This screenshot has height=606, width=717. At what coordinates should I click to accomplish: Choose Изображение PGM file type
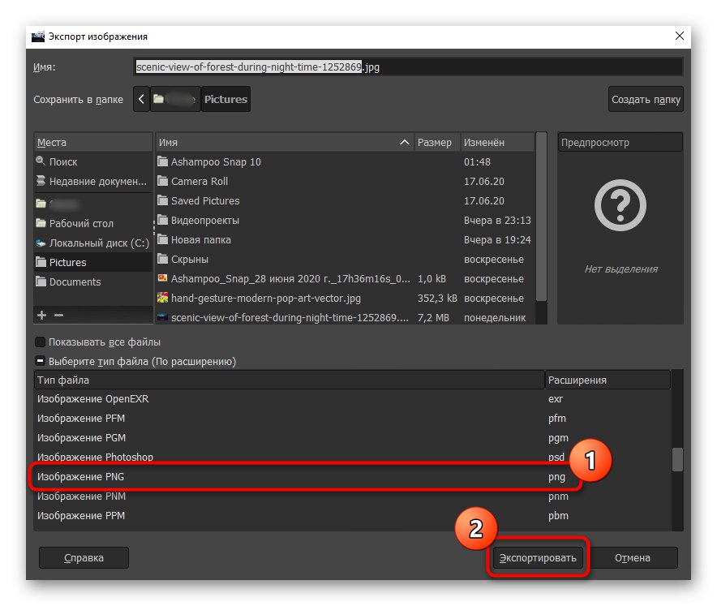pos(352,438)
